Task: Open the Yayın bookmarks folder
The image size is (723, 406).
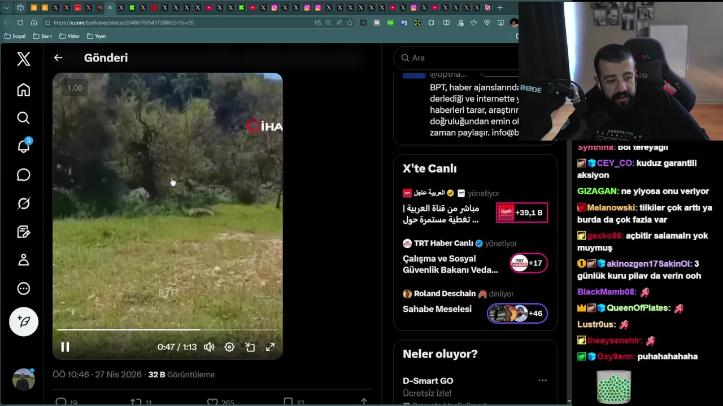Action: (96, 36)
